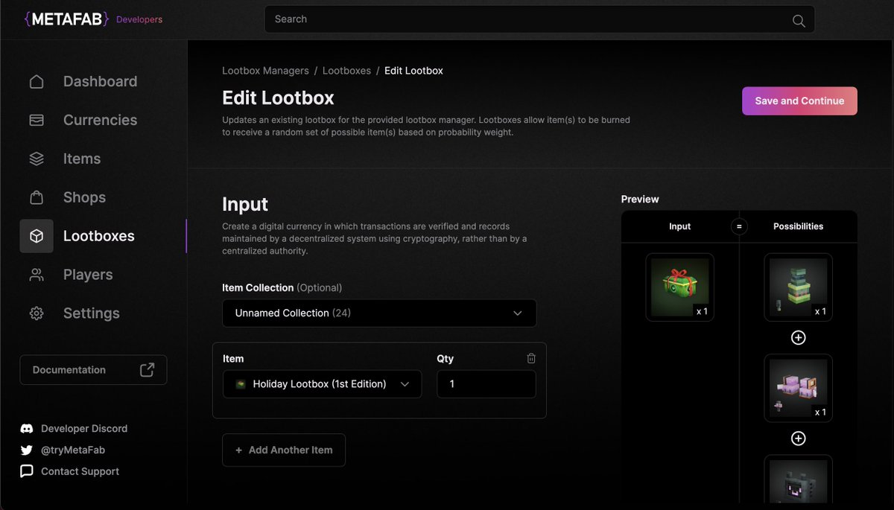The width and height of the screenshot is (894, 510).
Task: Select the pink creatures possibility thumbnail
Action: [x=798, y=388]
